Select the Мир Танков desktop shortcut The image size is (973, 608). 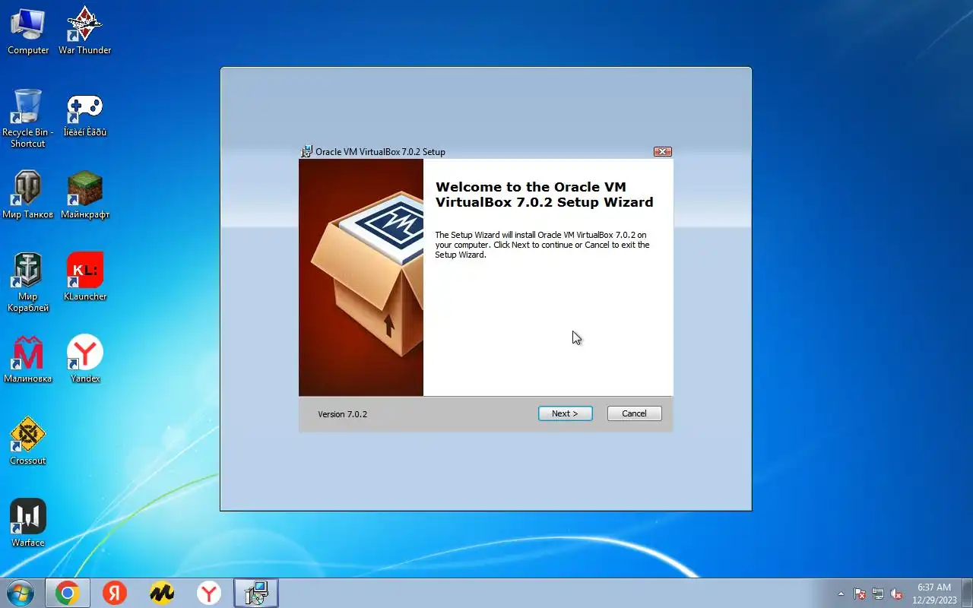[x=28, y=195]
